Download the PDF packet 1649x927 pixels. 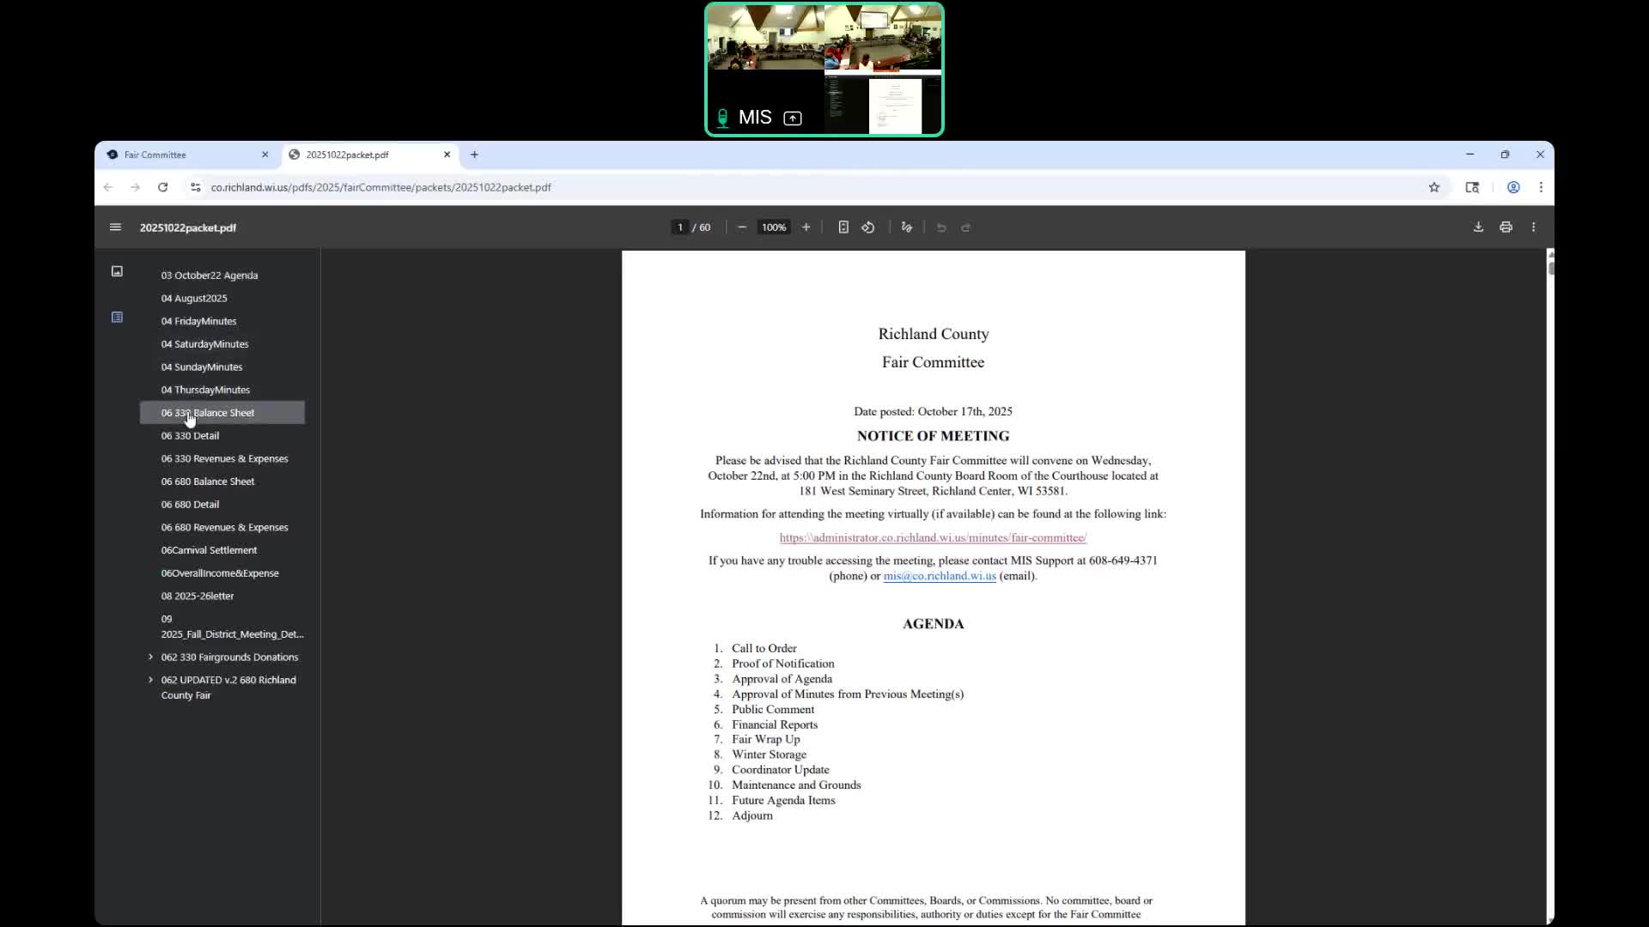tap(1478, 227)
